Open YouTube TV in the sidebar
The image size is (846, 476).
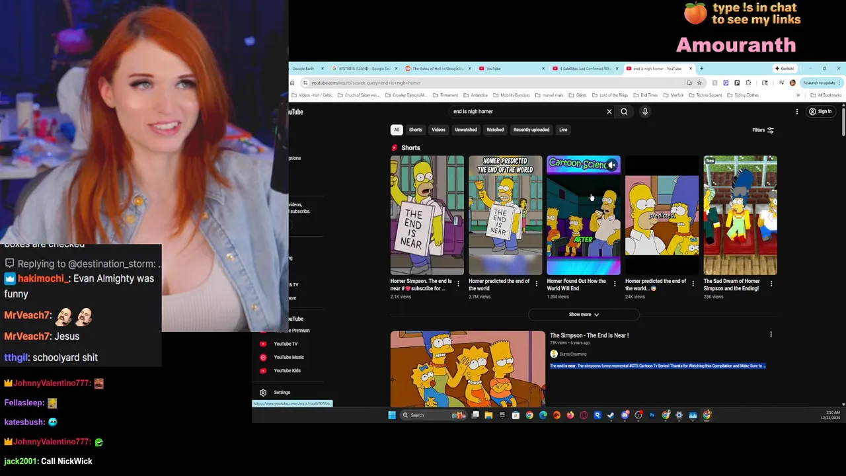[286, 344]
